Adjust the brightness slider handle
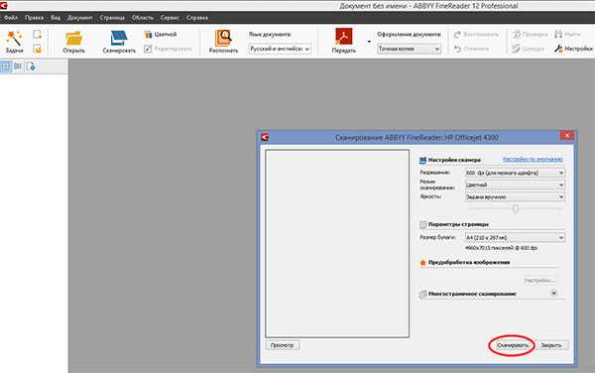Viewport: 595px width, 373px height. pyautogui.click(x=516, y=208)
